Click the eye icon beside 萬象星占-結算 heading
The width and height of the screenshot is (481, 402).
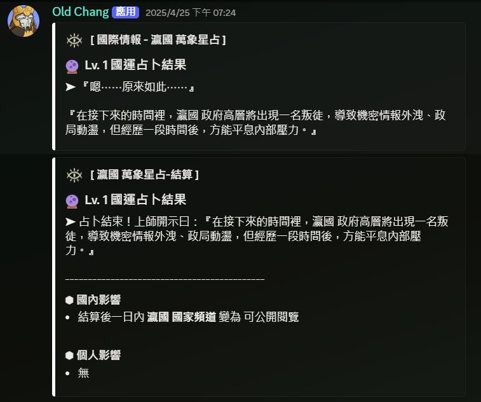click(74, 175)
